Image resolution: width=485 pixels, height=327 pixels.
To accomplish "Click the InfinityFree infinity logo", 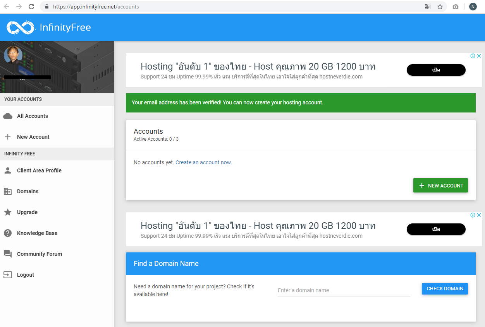I will pos(21,27).
